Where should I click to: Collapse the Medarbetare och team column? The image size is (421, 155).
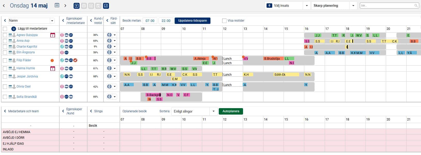5,111
